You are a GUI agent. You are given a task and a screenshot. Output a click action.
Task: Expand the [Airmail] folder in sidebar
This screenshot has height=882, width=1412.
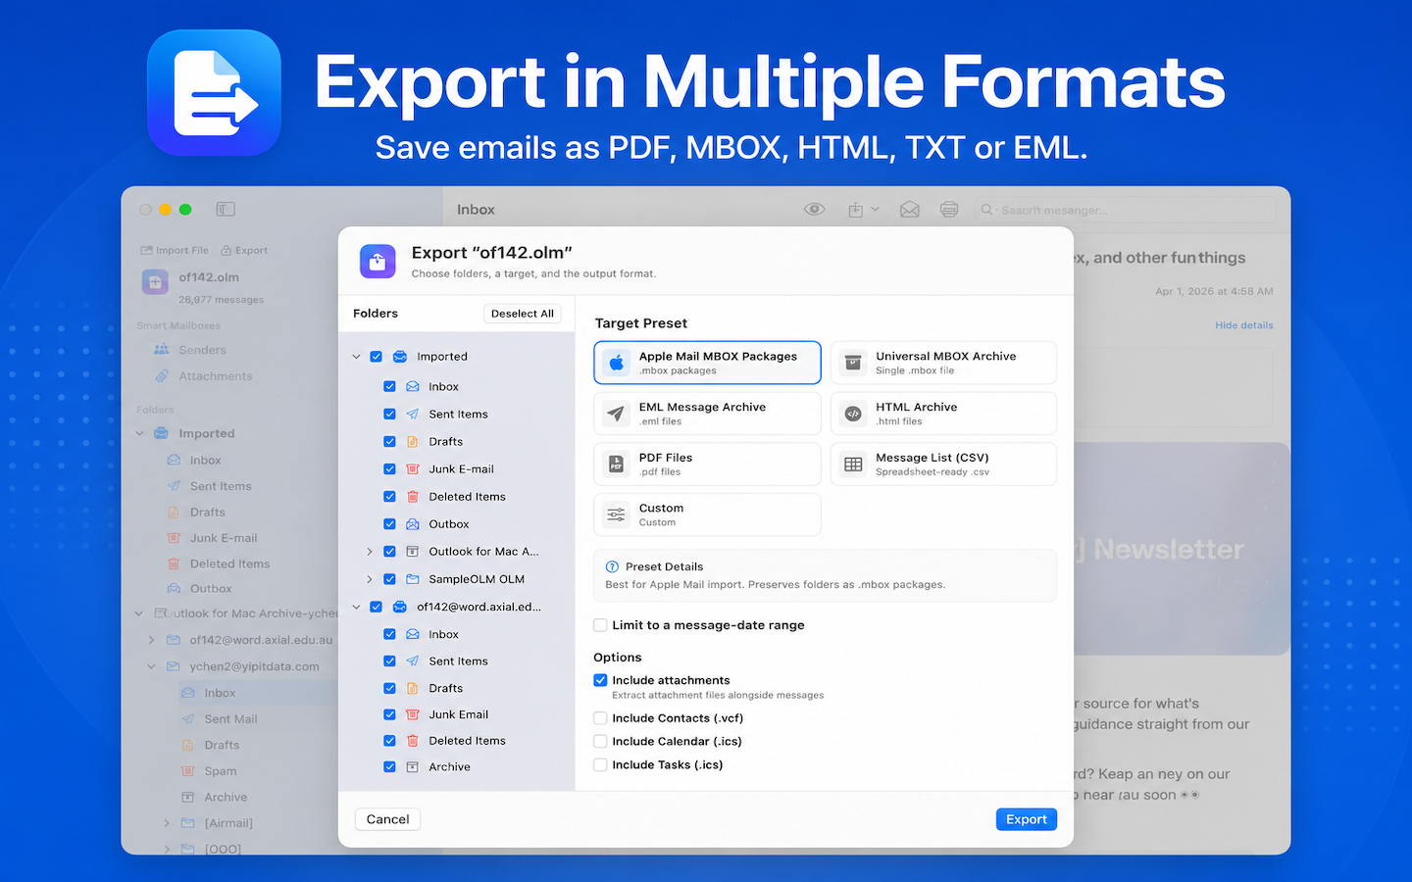[x=167, y=823]
